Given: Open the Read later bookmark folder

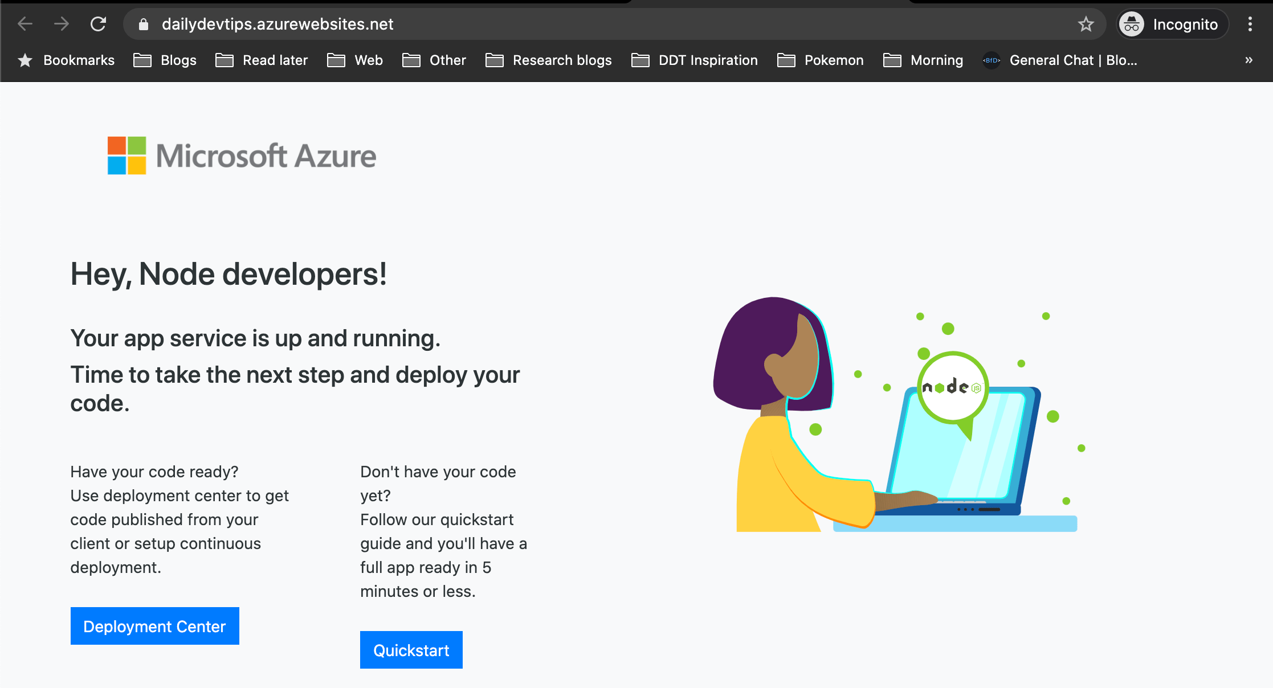Looking at the screenshot, I should coord(262,60).
